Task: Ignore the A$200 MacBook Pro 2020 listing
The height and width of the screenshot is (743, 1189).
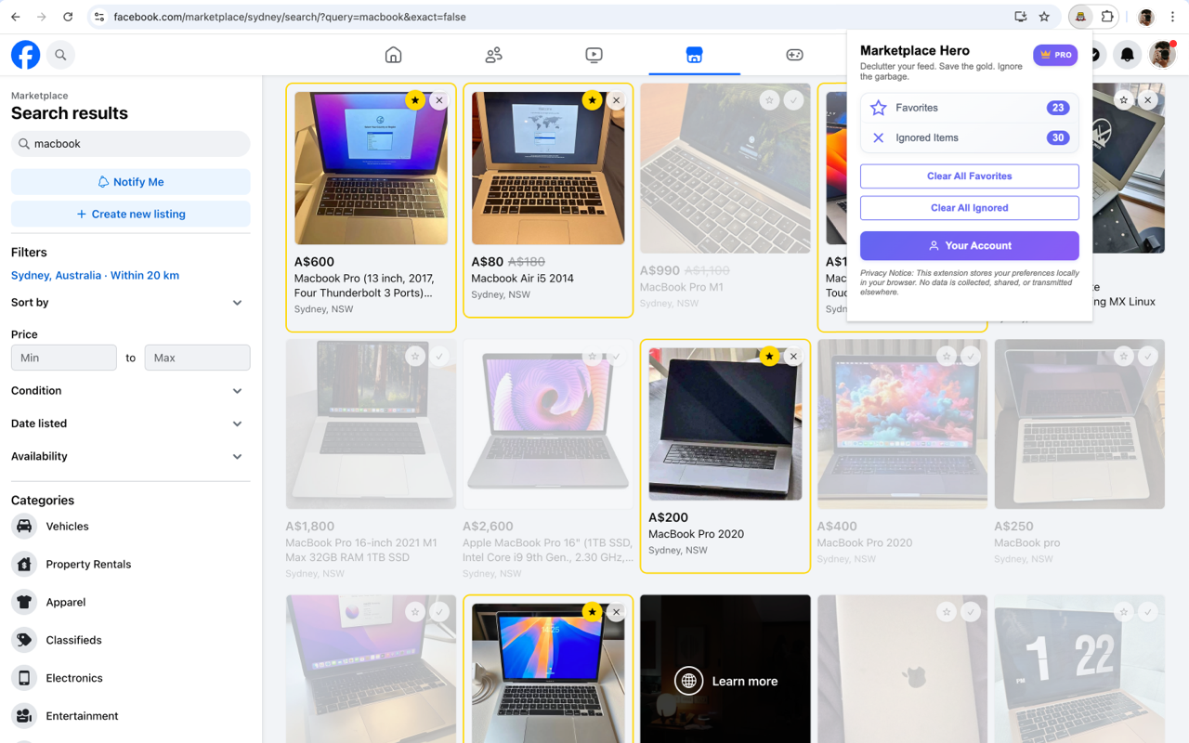Action: point(793,357)
